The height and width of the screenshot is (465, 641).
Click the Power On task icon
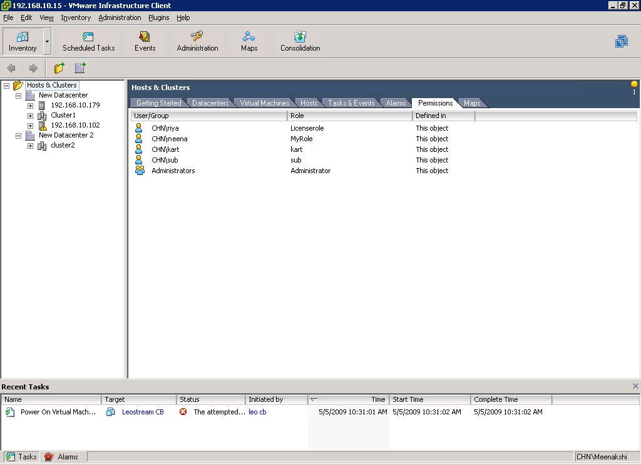click(x=10, y=412)
